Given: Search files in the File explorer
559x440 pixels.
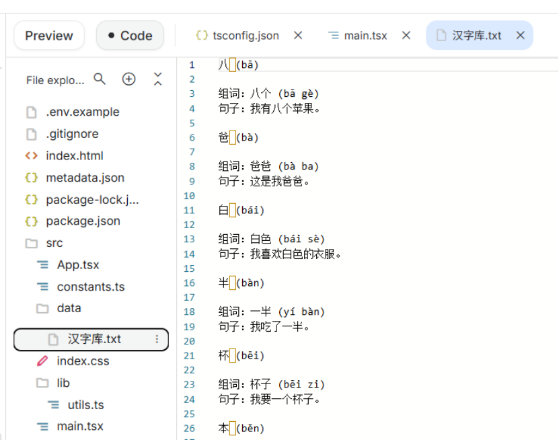Looking at the screenshot, I should pos(100,79).
